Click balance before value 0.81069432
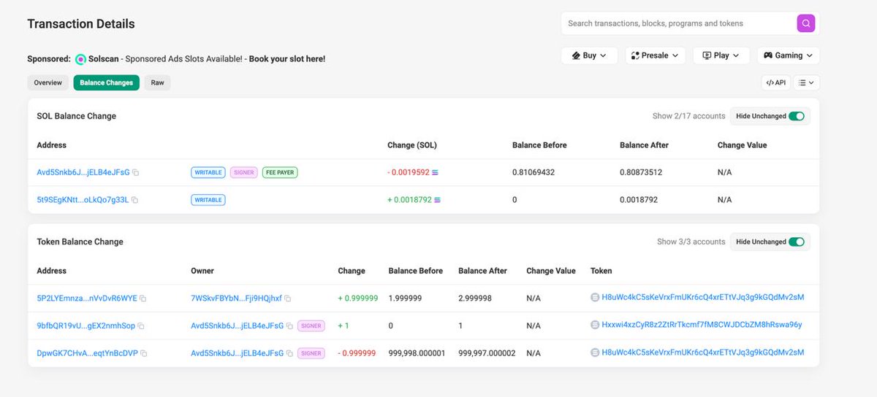 (534, 172)
